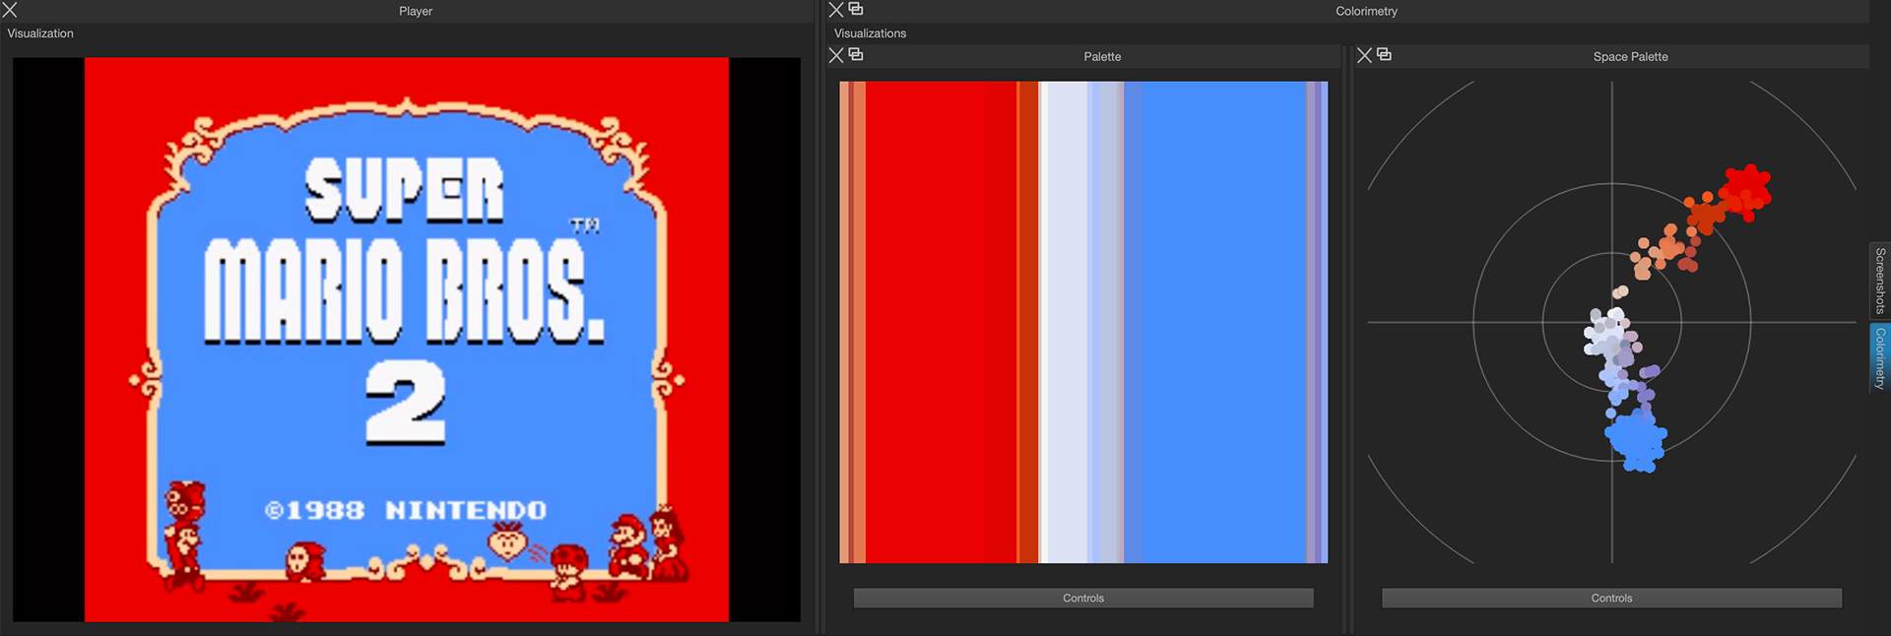
Task: Click the Space Palette panel title
Action: point(1630,56)
